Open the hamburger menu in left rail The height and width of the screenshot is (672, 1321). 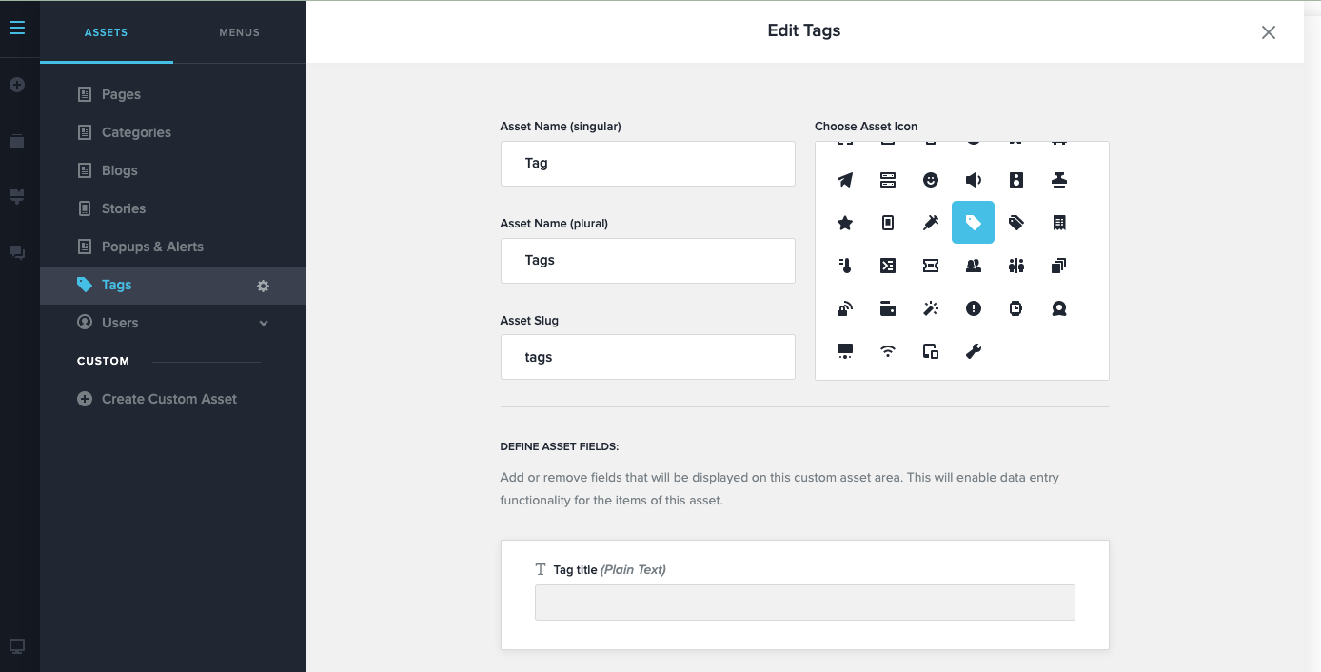(17, 28)
